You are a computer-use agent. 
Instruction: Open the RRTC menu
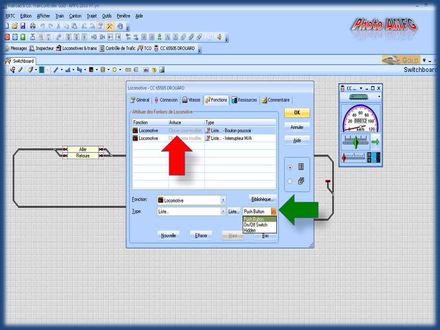pos(10,16)
